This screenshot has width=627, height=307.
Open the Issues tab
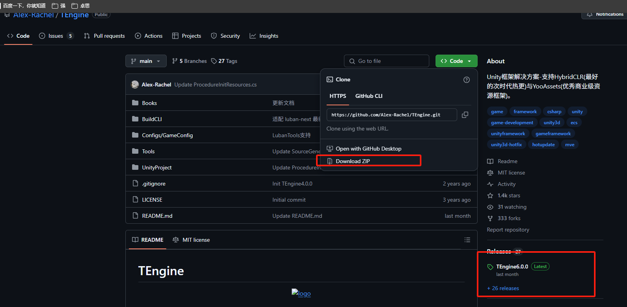[56, 36]
